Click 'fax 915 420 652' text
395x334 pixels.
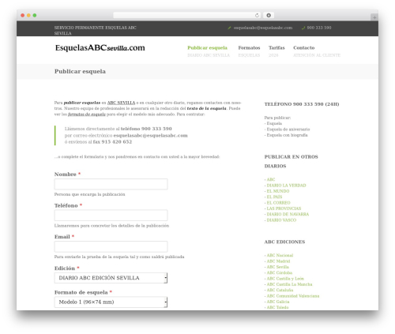click(112, 142)
